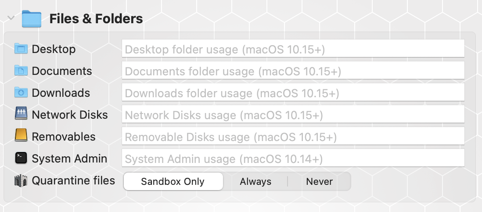Select the Downloads folder usage text field
Screen dimensions: 482x212
point(293,92)
